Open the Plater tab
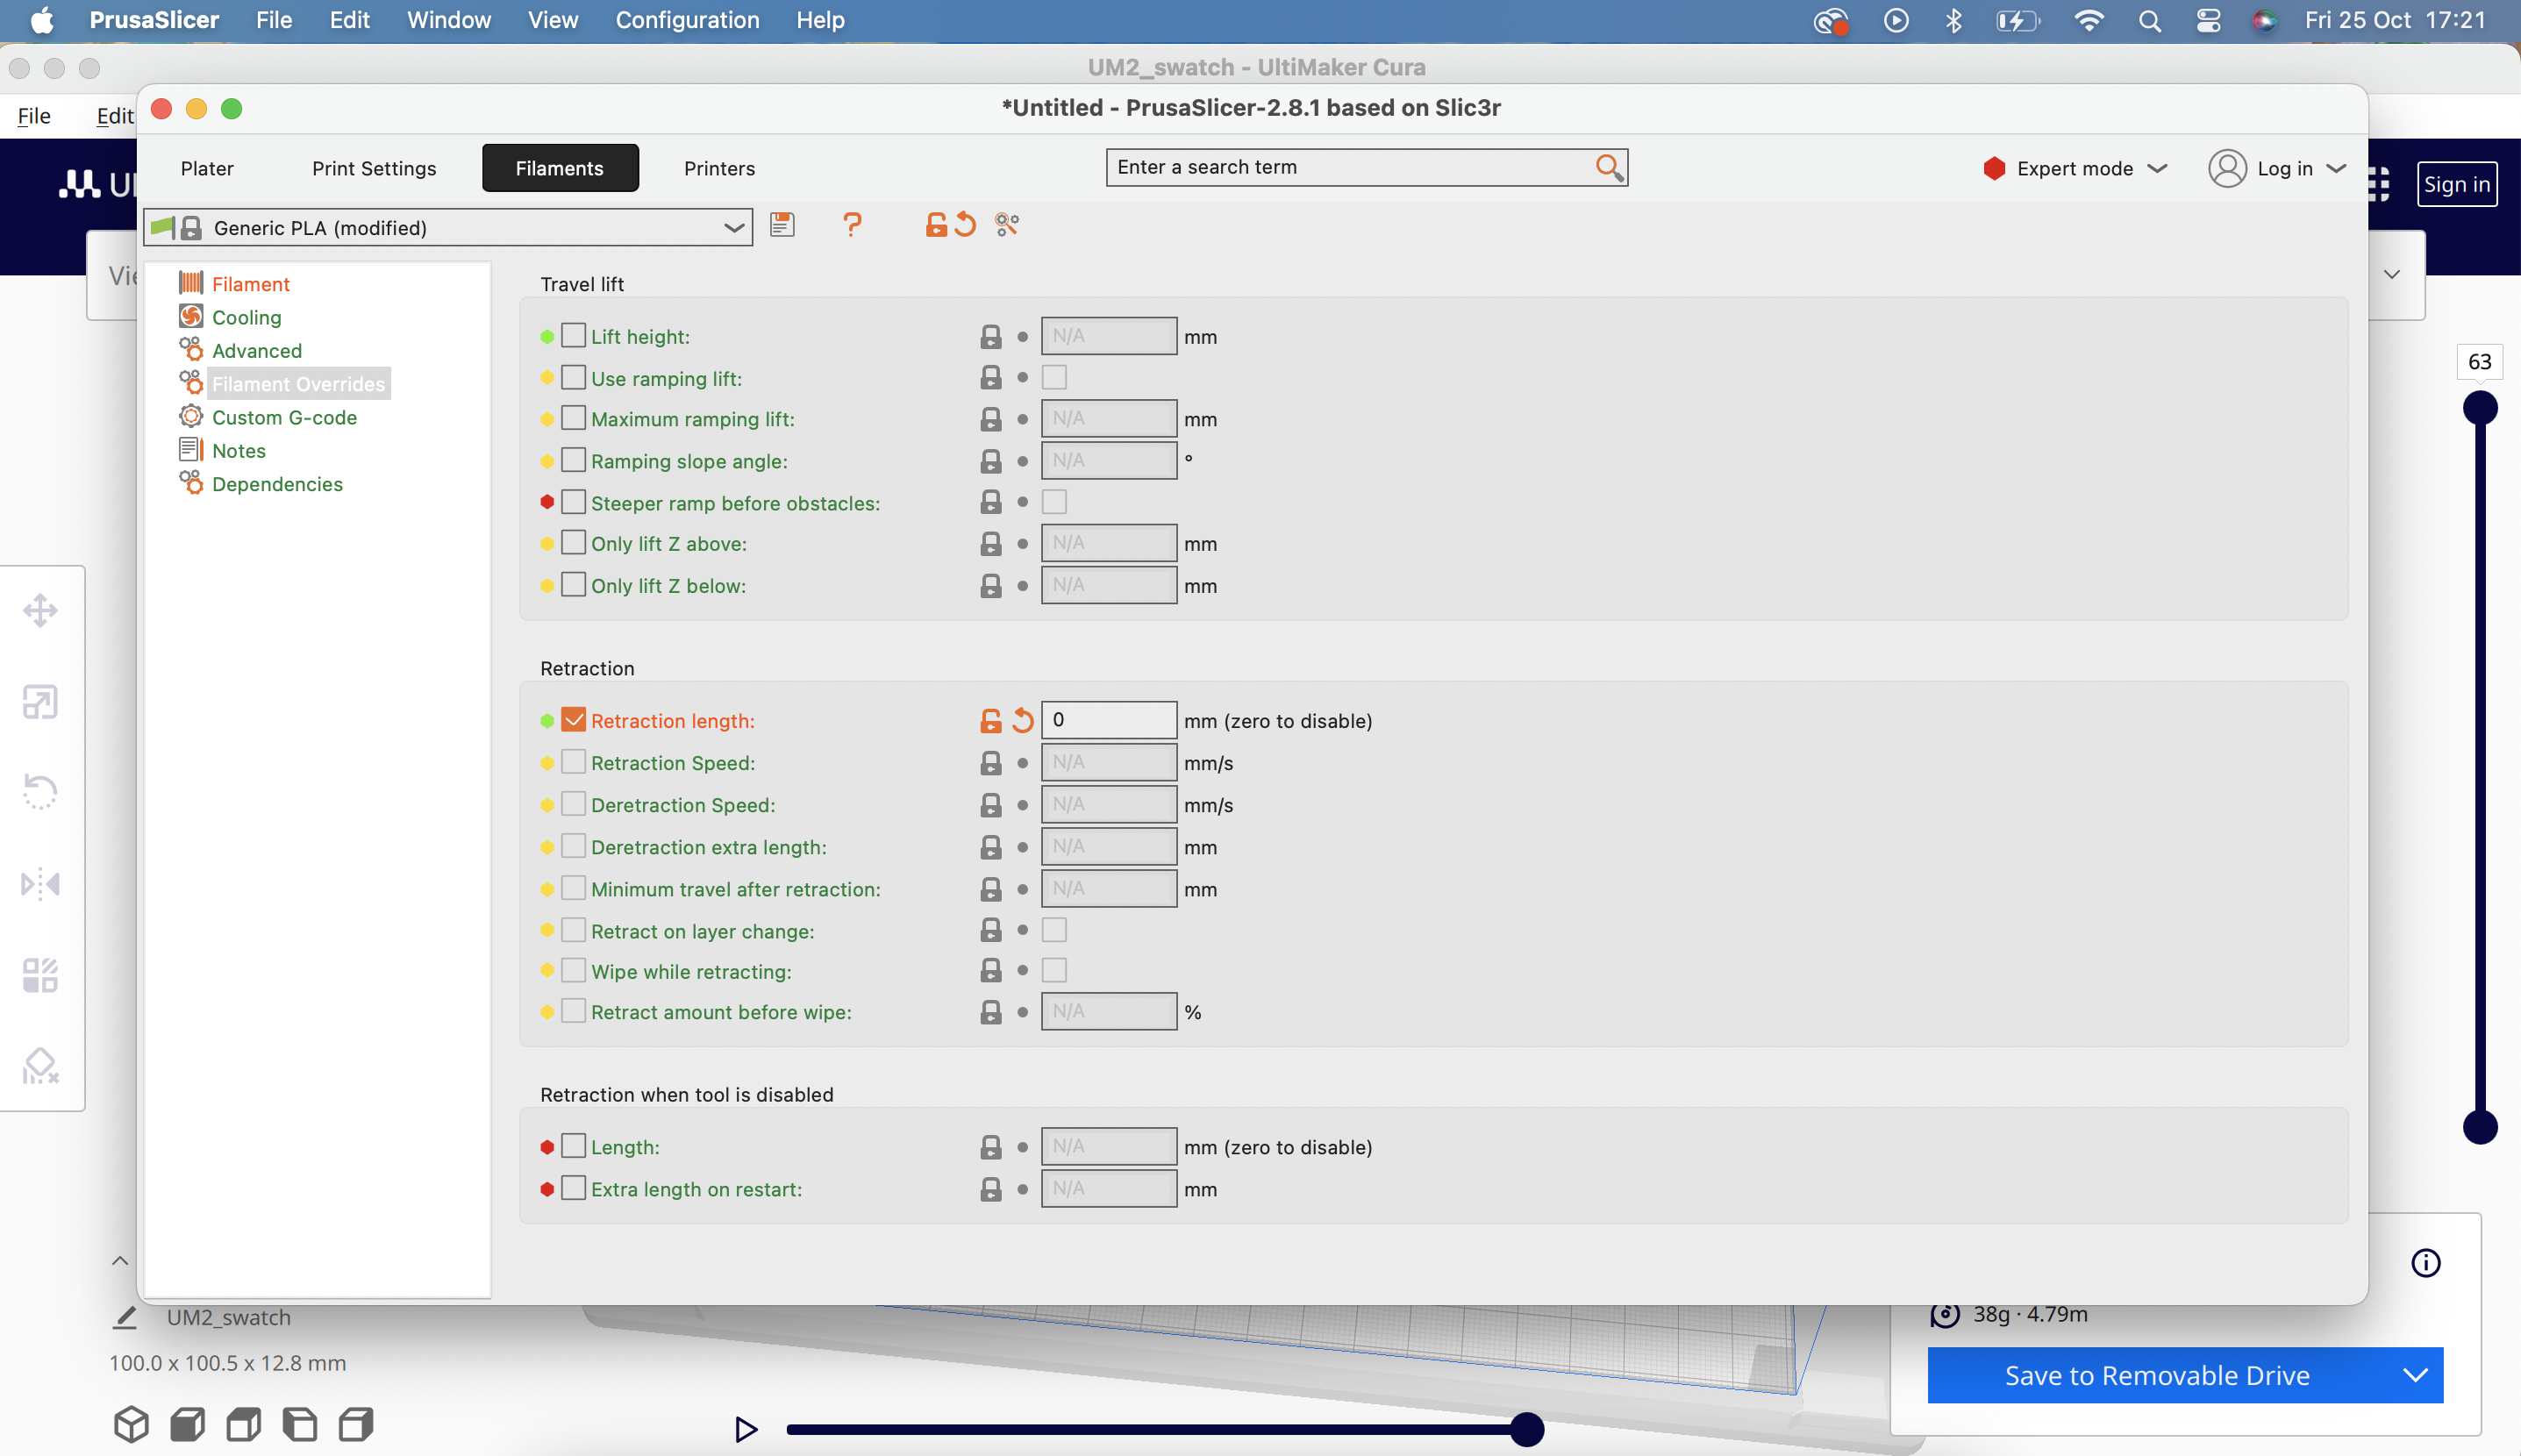This screenshot has height=1456, width=2521. tap(207, 168)
